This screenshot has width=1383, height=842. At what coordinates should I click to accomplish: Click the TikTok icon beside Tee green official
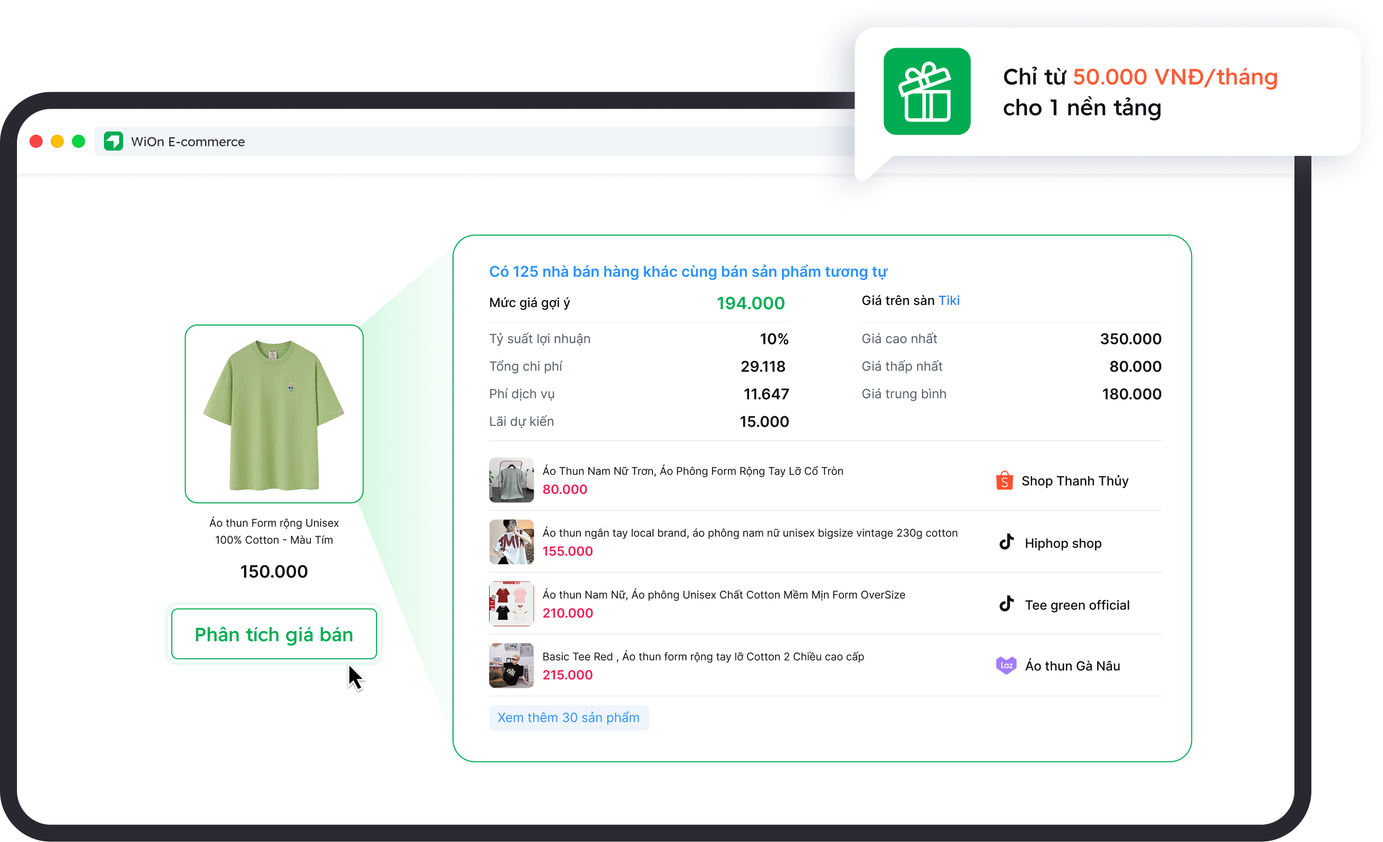tap(1006, 604)
